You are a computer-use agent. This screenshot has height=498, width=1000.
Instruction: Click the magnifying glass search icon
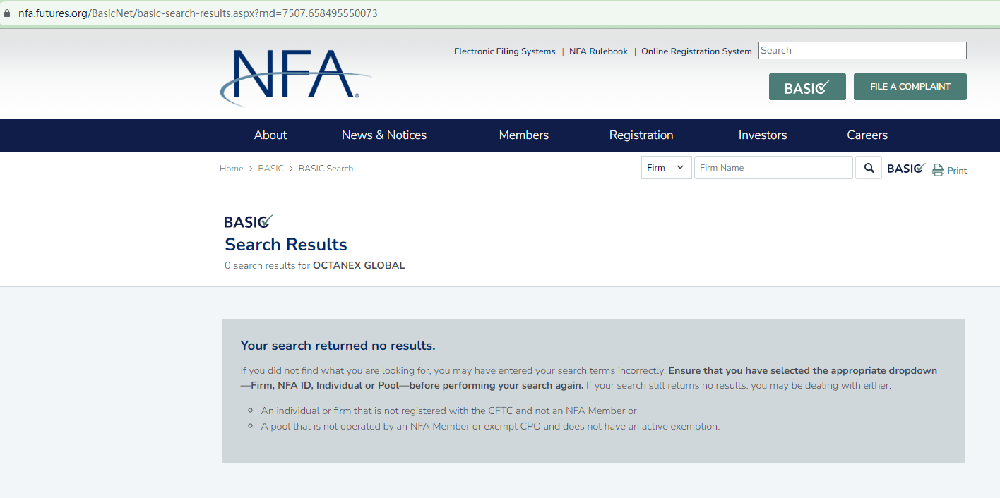869,168
